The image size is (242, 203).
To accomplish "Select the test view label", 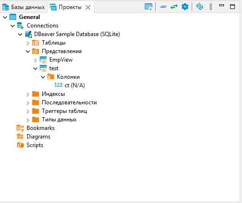I will [54, 68].
